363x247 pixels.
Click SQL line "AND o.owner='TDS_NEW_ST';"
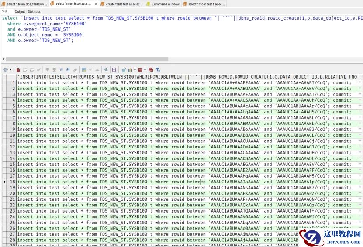pyautogui.click(x=40, y=40)
